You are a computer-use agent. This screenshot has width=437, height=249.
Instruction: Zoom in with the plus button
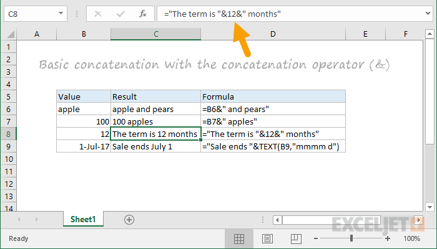pos(388,238)
